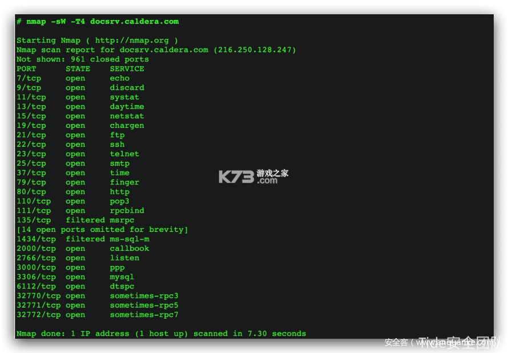This screenshot has width=508, height=353.
Task: Click the 'netstat' service name
Action: pyautogui.click(x=127, y=116)
